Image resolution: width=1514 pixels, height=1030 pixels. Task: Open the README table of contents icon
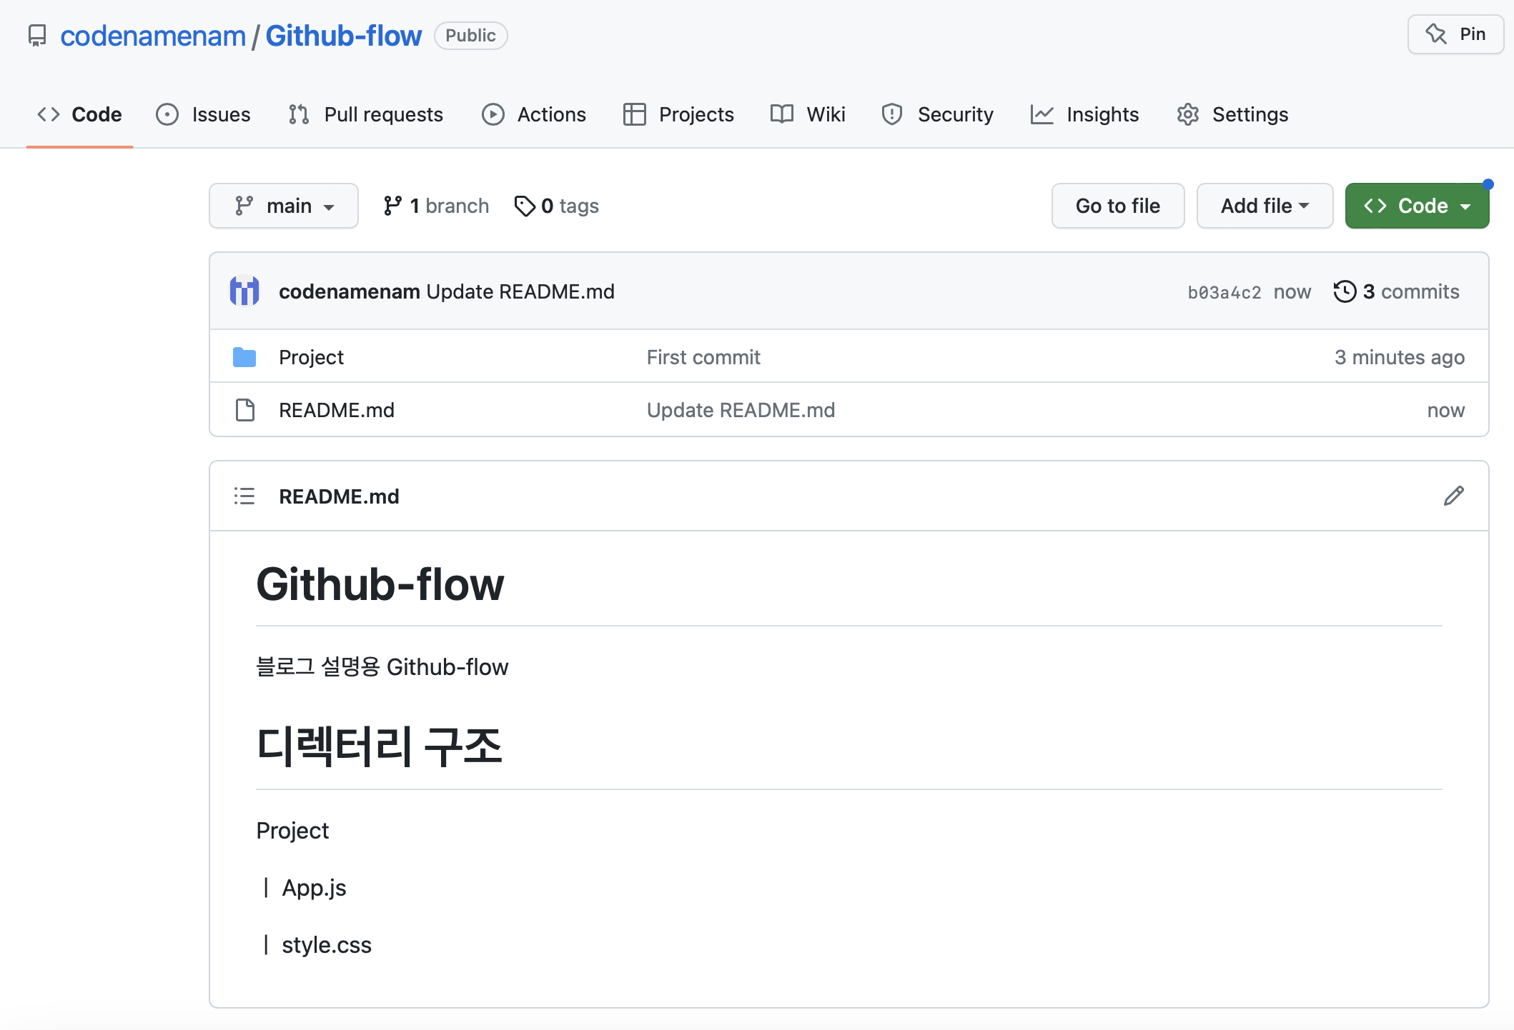tap(244, 496)
